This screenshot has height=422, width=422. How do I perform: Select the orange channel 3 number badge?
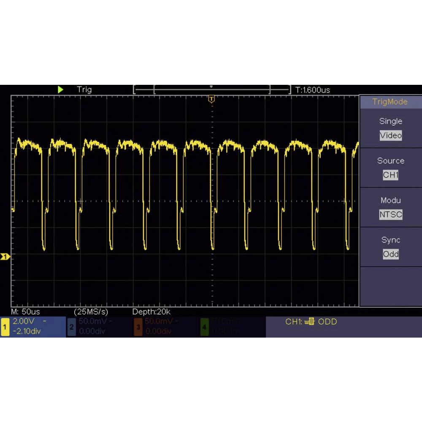tap(138, 327)
